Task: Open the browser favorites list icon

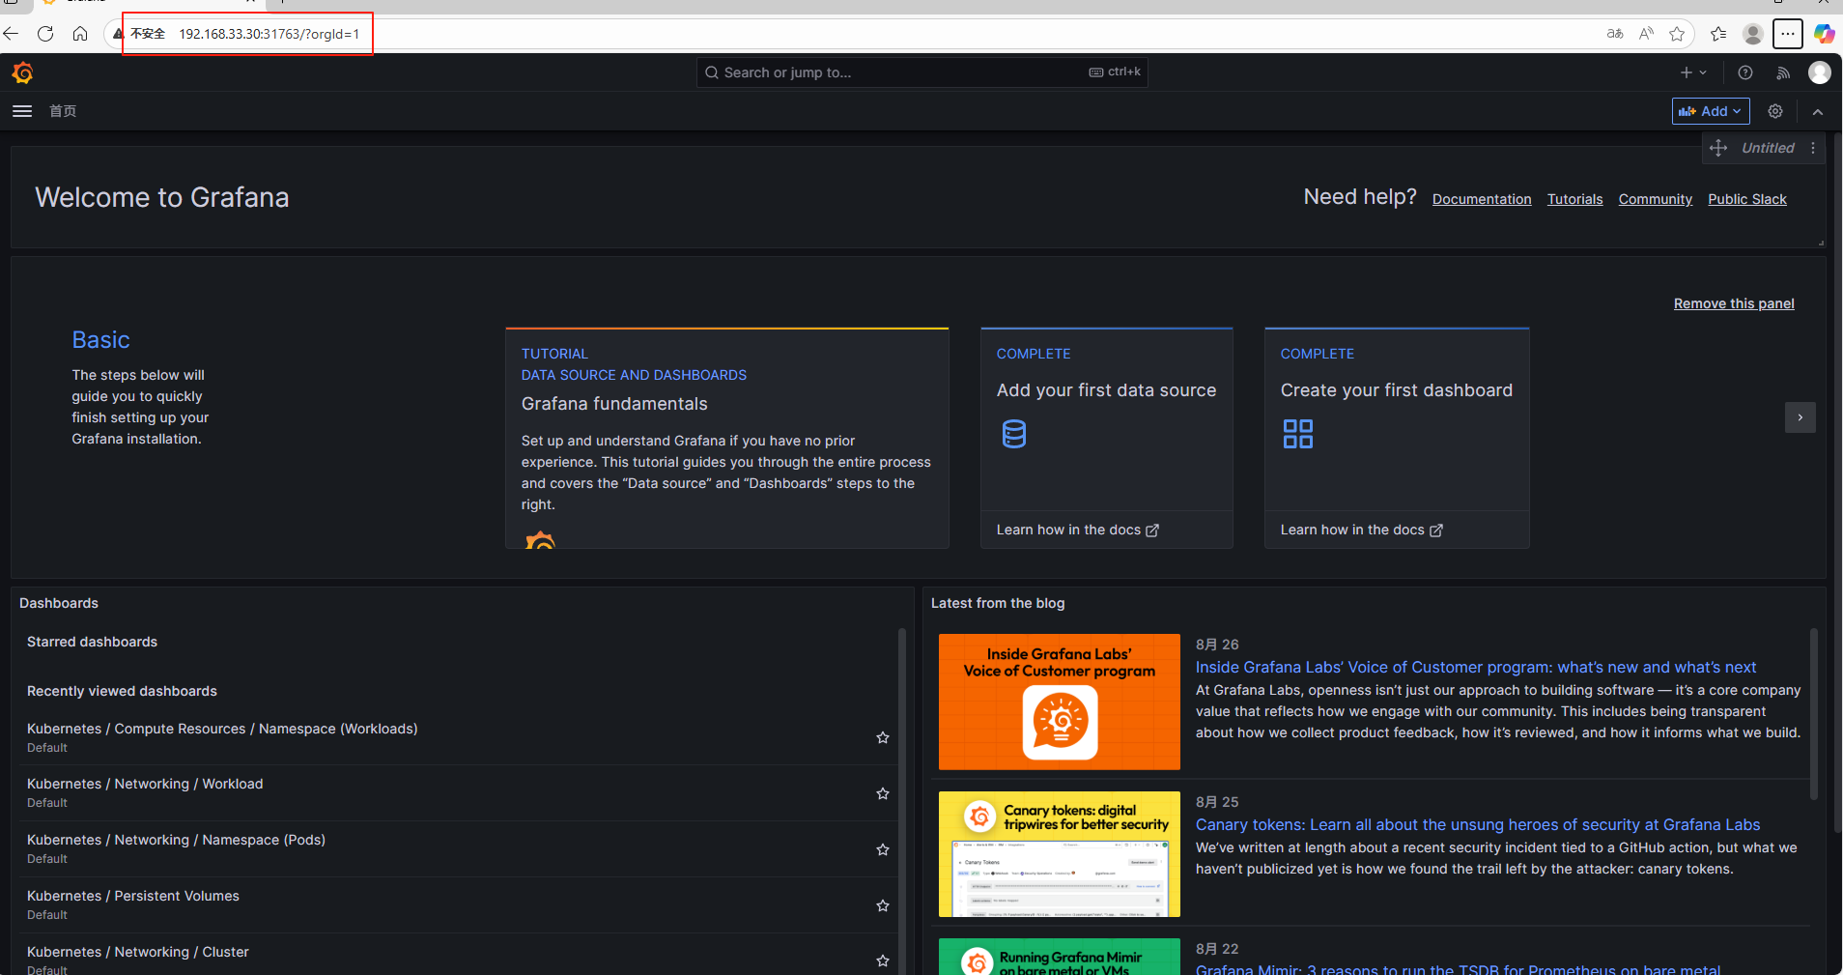Action: tap(1718, 34)
